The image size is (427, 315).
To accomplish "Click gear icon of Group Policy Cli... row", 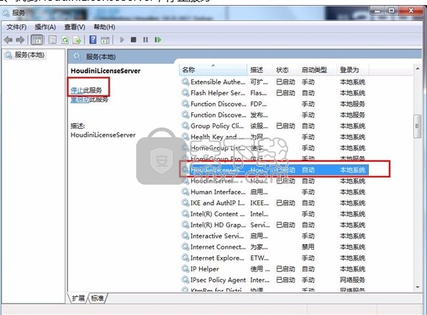I will coord(185,126).
